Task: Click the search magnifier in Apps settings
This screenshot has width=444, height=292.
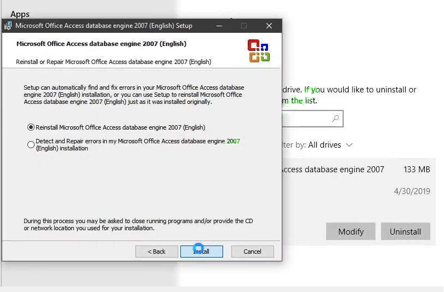Action: tap(335, 119)
